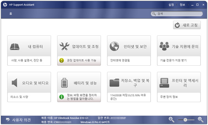
Task: Open 내 컴퓨터 tile title
Action: pos(35,47)
